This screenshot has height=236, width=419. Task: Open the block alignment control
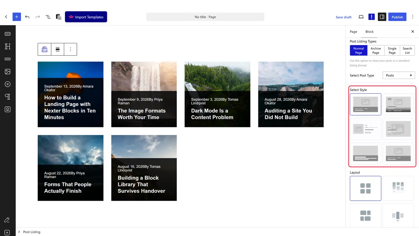coord(58,49)
